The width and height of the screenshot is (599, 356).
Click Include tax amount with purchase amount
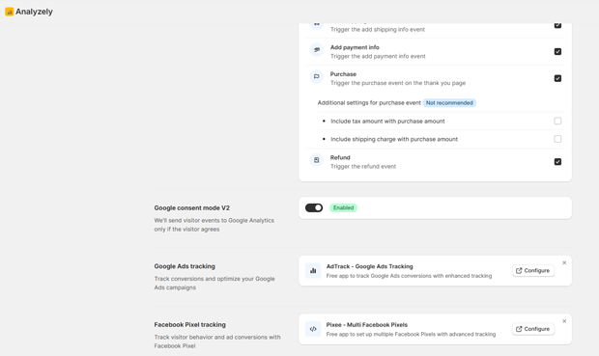pyautogui.click(x=387, y=122)
